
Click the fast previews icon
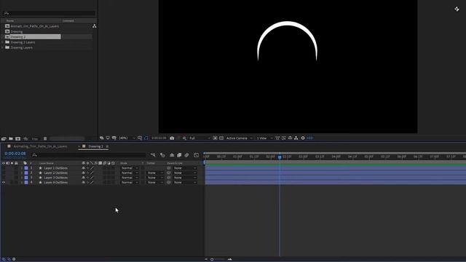pos(284,138)
